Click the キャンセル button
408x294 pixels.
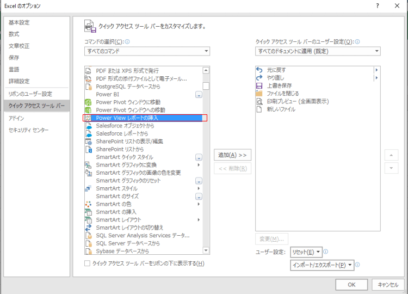coord(388,285)
